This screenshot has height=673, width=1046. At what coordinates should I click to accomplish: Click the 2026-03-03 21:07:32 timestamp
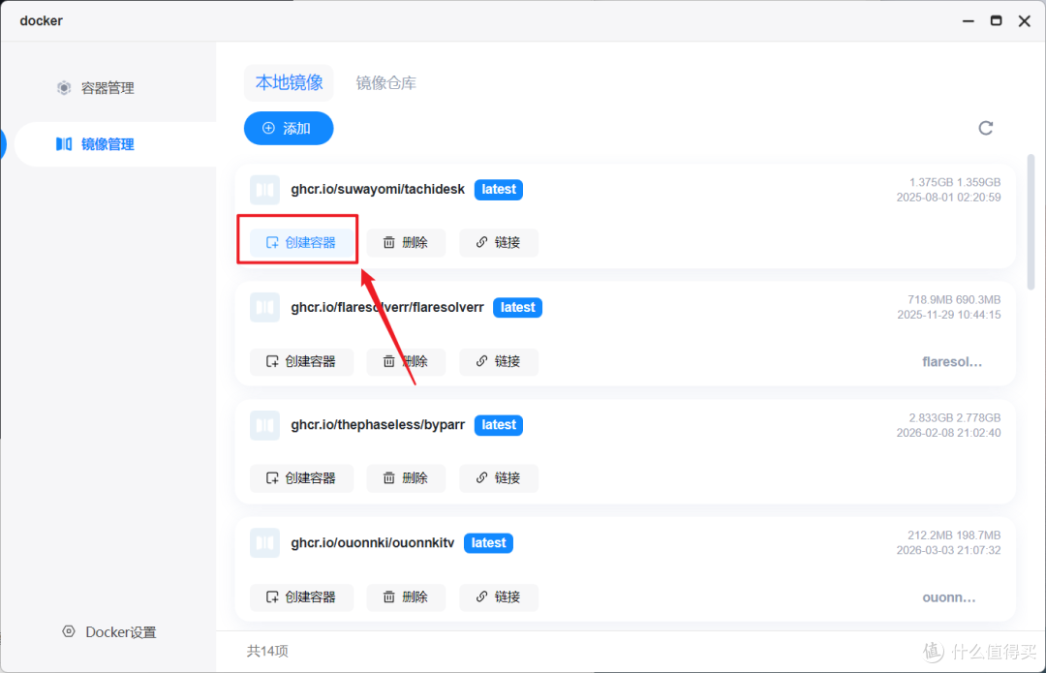pos(948,550)
